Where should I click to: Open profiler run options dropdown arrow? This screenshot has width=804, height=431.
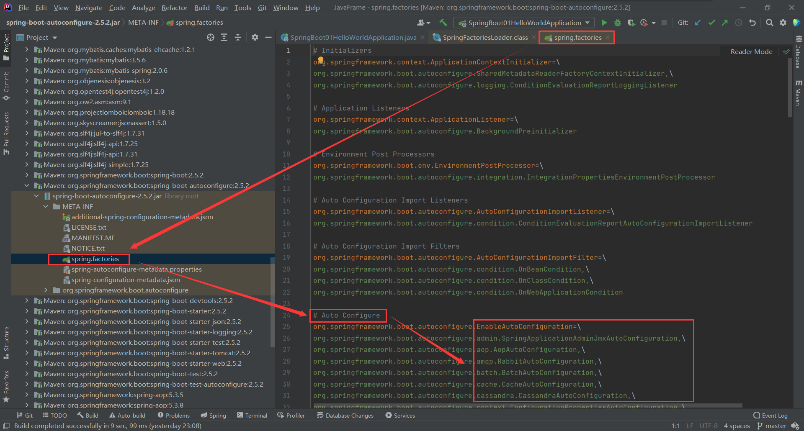[x=654, y=23]
